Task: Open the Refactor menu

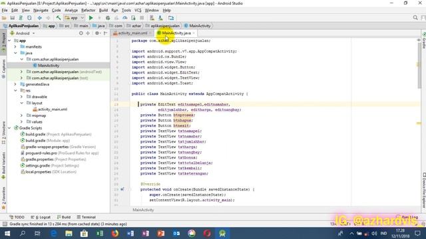Action: [89, 11]
